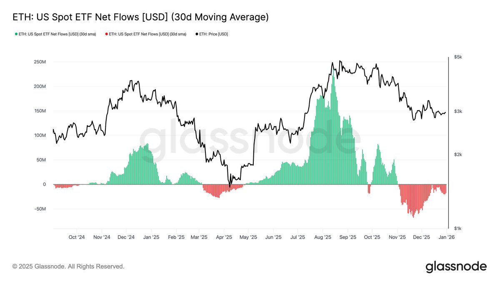The width and height of the screenshot is (500, 281).
Task: Click the $5k right axis label
Action: point(458,57)
